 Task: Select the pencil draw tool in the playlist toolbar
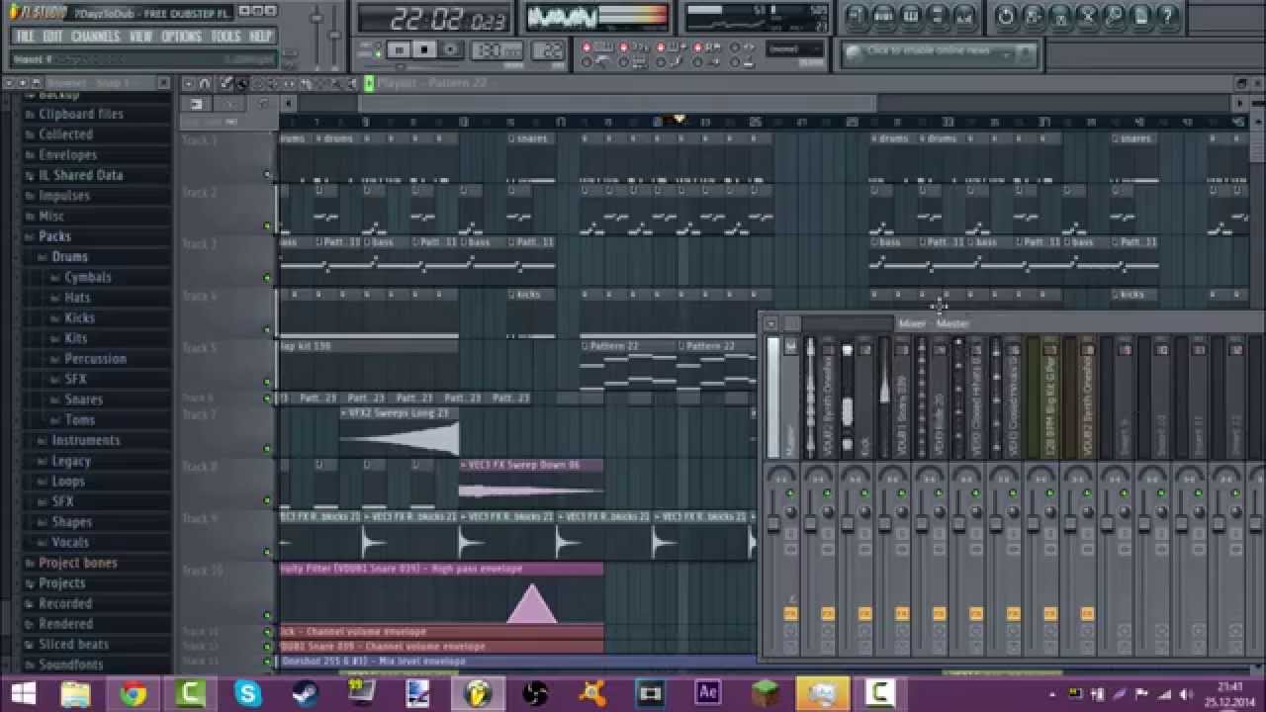pyautogui.click(x=226, y=84)
